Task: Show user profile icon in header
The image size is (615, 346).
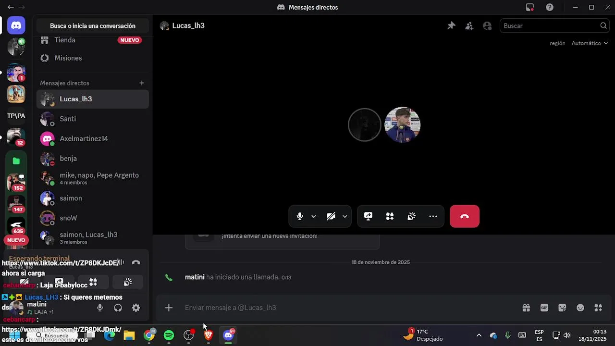Action: (487, 26)
